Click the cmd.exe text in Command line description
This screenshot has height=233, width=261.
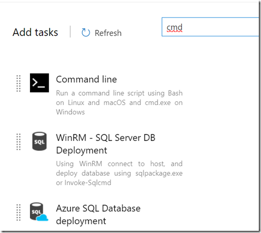click(x=158, y=103)
